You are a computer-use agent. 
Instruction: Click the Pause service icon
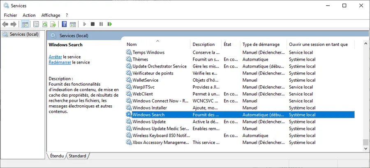pyautogui.click(x=101, y=24)
